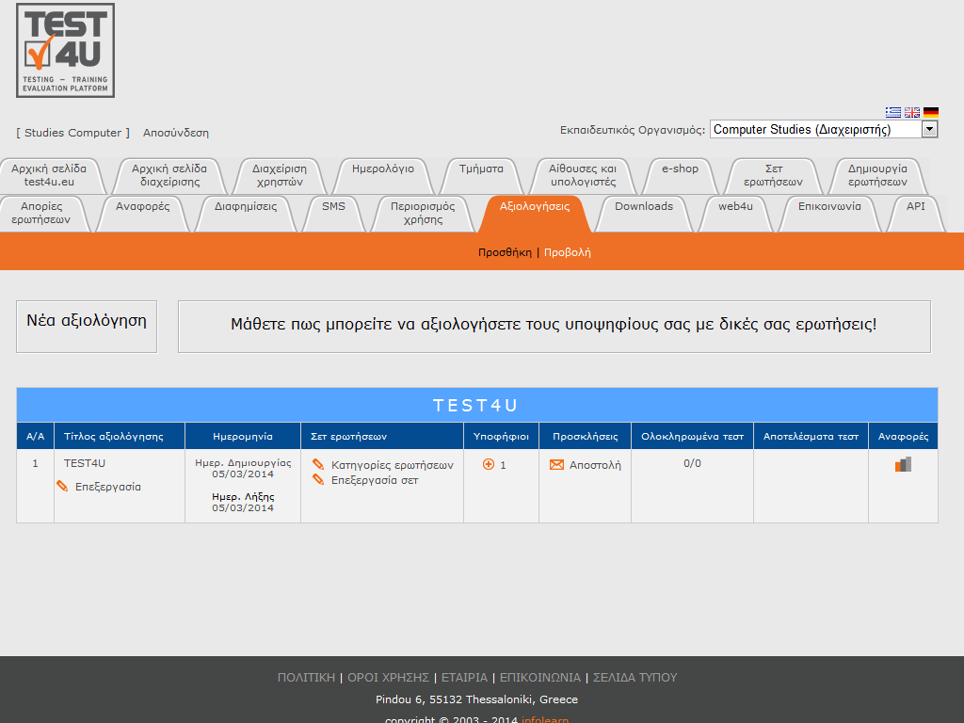Image resolution: width=964 pixels, height=723 pixels.
Task: Switch to the Τμήματα tab
Action: click(x=481, y=175)
